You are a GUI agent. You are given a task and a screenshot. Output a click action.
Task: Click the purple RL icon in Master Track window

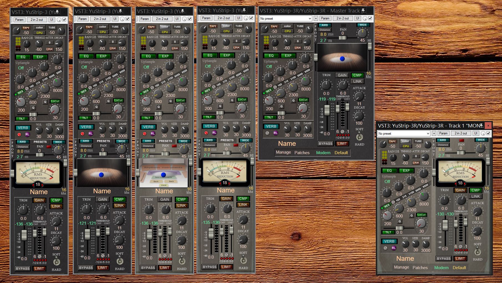tap(275, 133)
